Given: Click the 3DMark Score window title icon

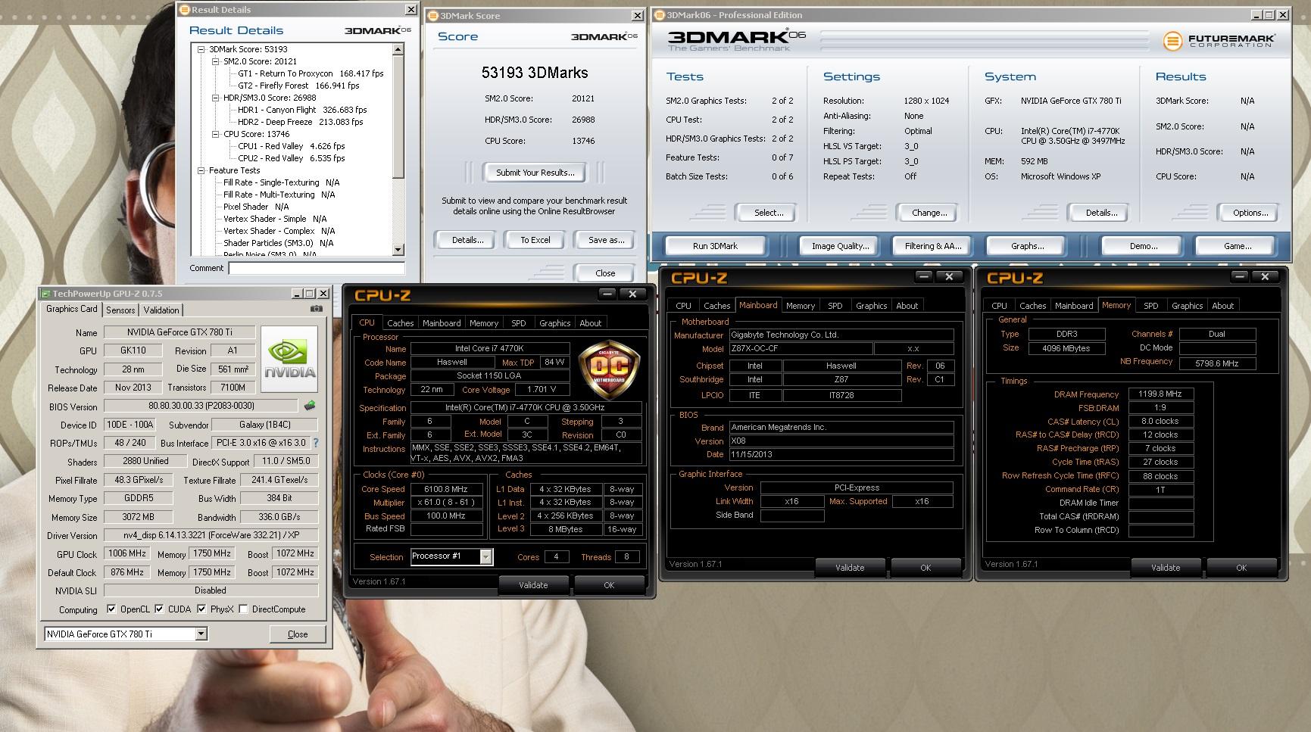Looking at the screenshot, I should (x=432, y=16).
